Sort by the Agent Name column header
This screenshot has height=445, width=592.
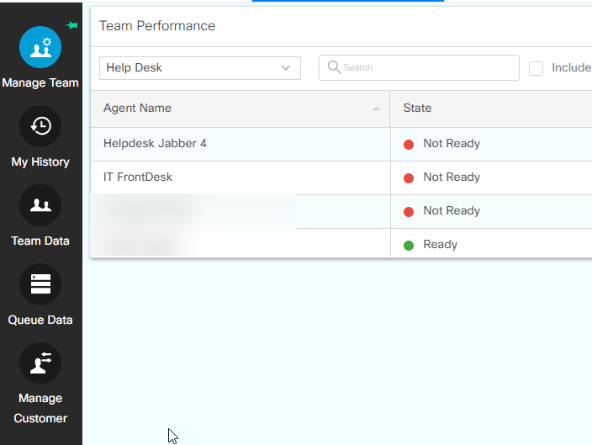(x=137, y=108)
